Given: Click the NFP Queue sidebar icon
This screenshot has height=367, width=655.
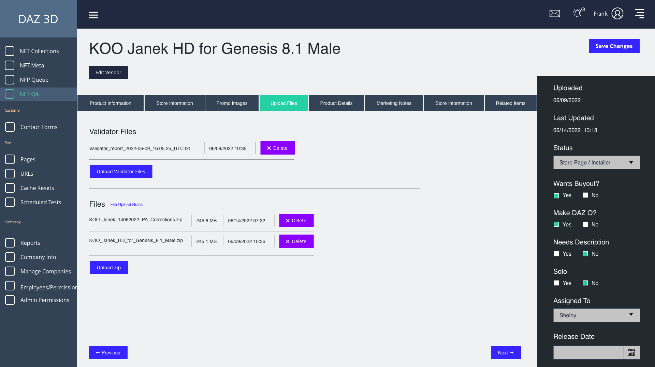Looking at the screenshot, I should [10, 80].
